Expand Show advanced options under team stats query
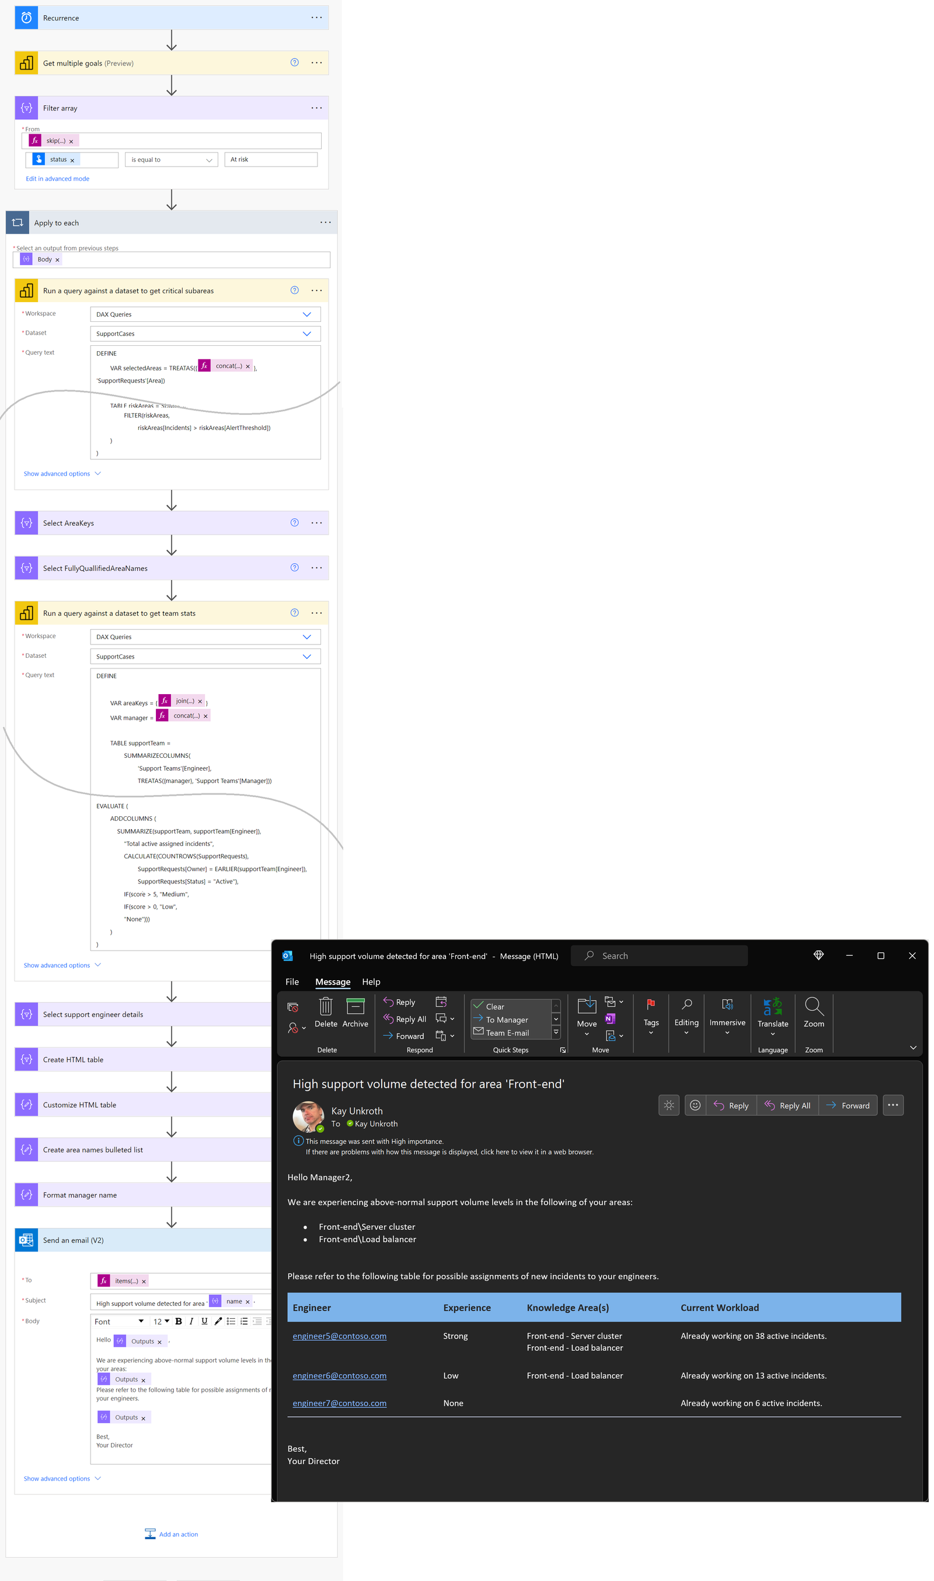934x1581 pixels. click(x=62, y=965)
